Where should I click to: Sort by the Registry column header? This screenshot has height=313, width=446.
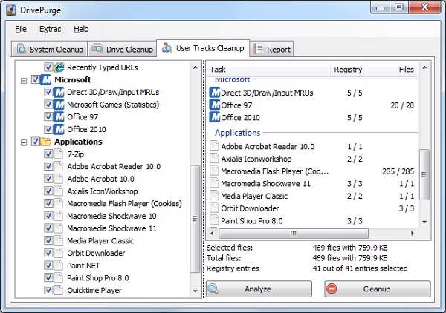348,70
